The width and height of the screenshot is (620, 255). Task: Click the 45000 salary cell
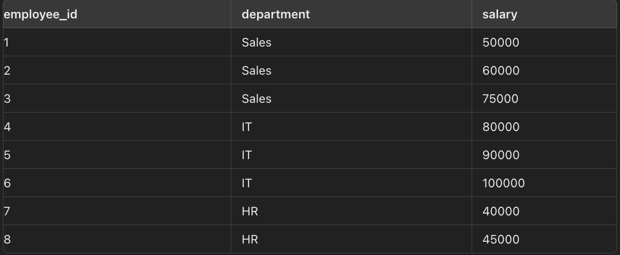click(501, 239)
